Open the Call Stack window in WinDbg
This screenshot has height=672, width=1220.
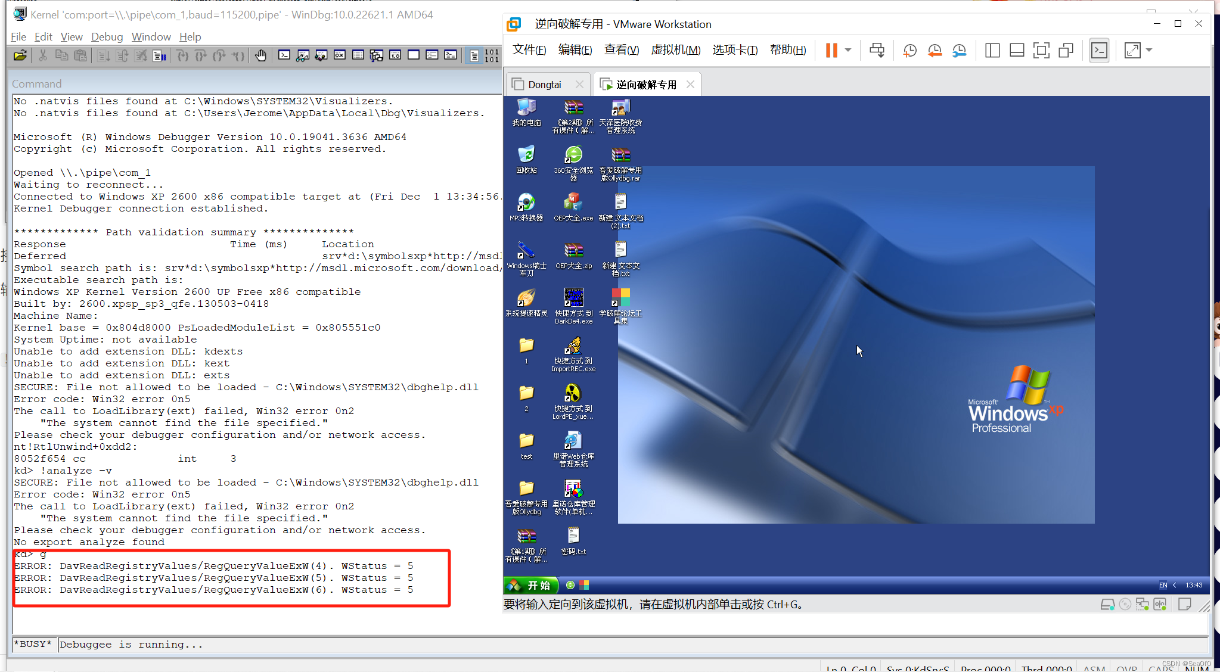[x=377, y=55]
